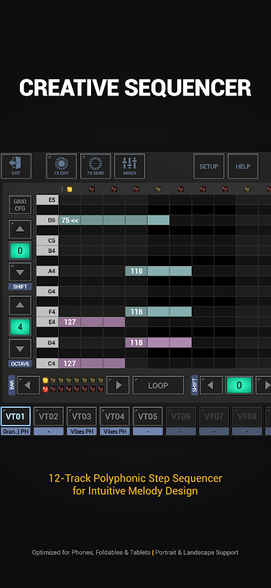
Task: Tap the G4 piano key
Action: tap(47, 291)
